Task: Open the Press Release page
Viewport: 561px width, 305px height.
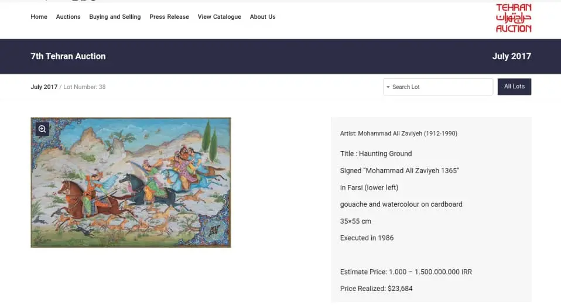Action: click(169, 17)
